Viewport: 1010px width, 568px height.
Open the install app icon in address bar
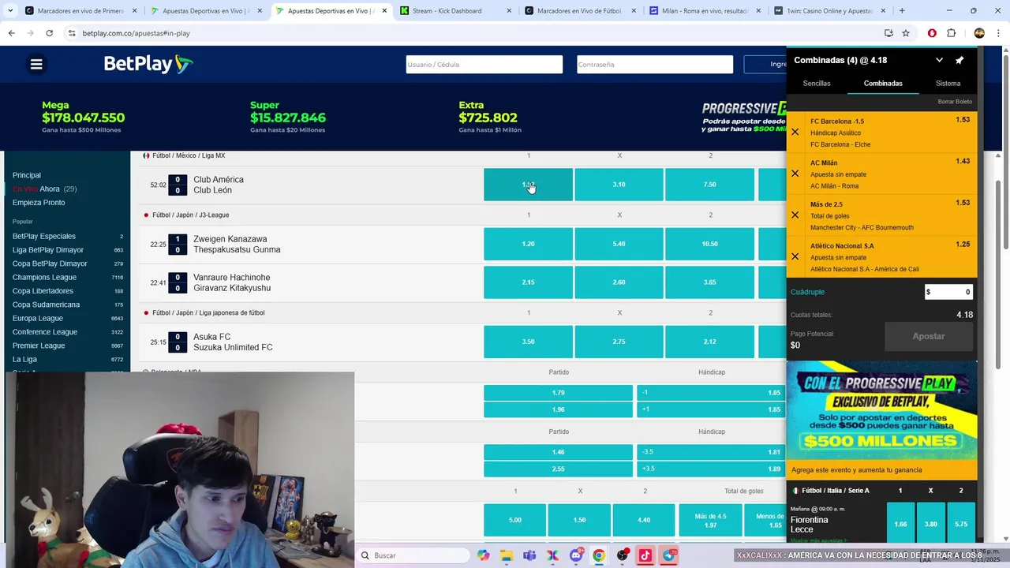click(x=888, y=33)
